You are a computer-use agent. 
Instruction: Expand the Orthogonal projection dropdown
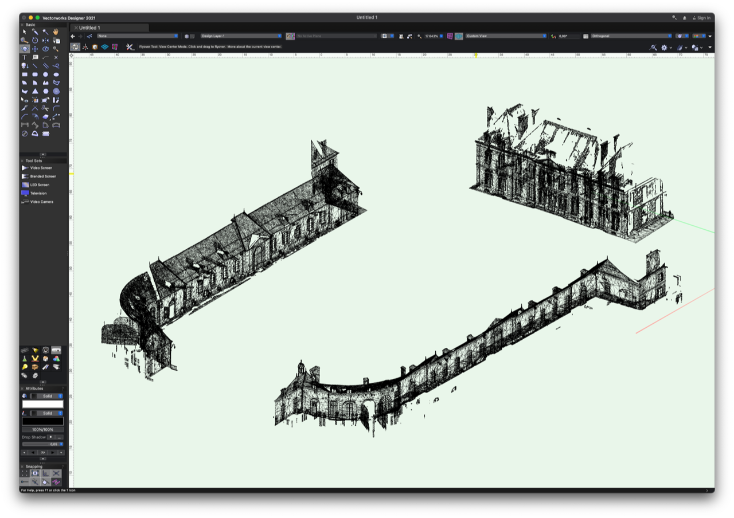pyautogui.click(x=631, y=36)
